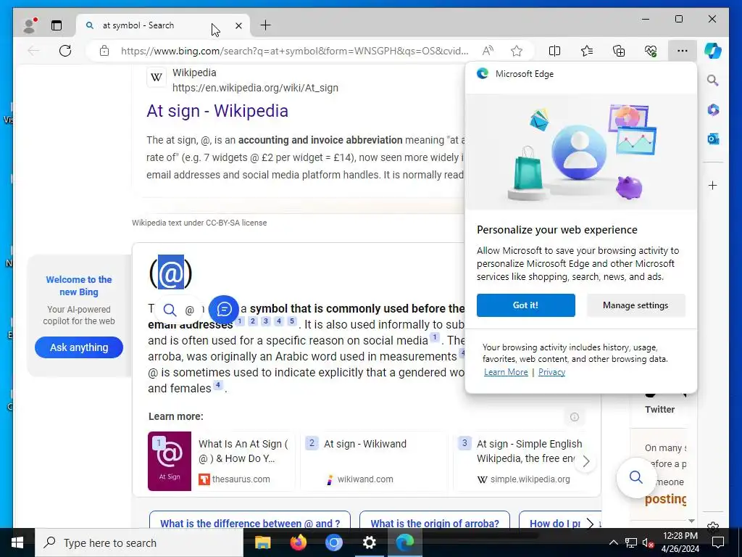The height and width of the screenshot is (557, 742).
Task: Open split screen icon
Action: [554, 51]
